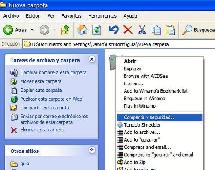This screenshot has width=215, height=170.
Task: Click the Copy documents icon
Action: [157, 30]
